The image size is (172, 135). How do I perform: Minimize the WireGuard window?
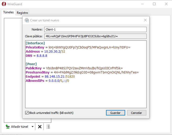tap(142, 4)
